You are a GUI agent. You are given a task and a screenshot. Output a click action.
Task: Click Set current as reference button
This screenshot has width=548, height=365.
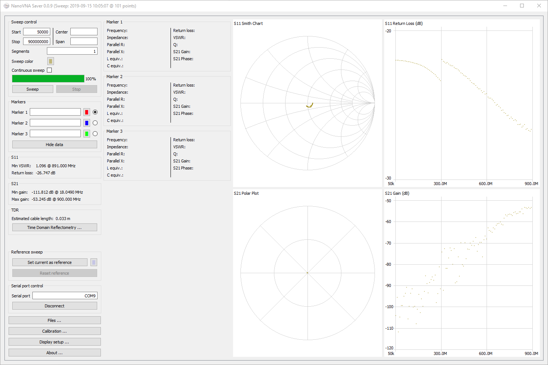[x=50, y=262]
